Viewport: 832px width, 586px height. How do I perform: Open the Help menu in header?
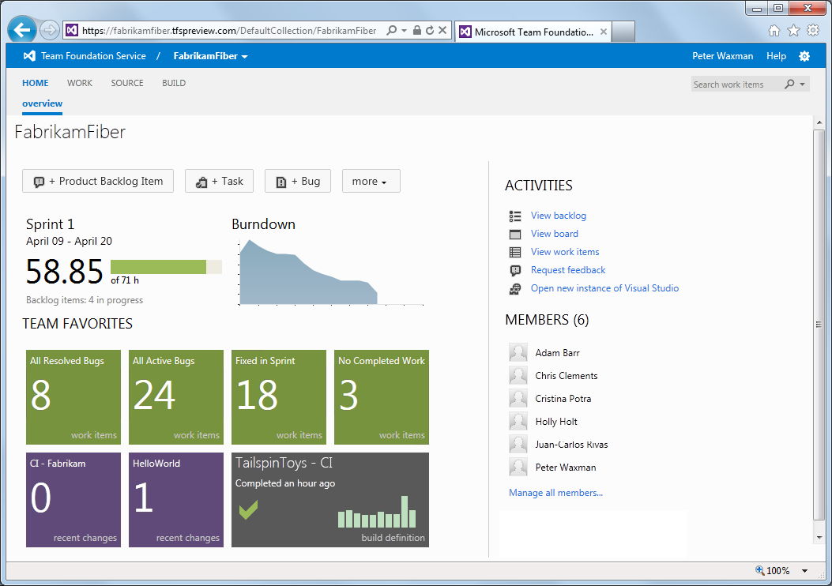pyautogui.click(x=776, y=56)
